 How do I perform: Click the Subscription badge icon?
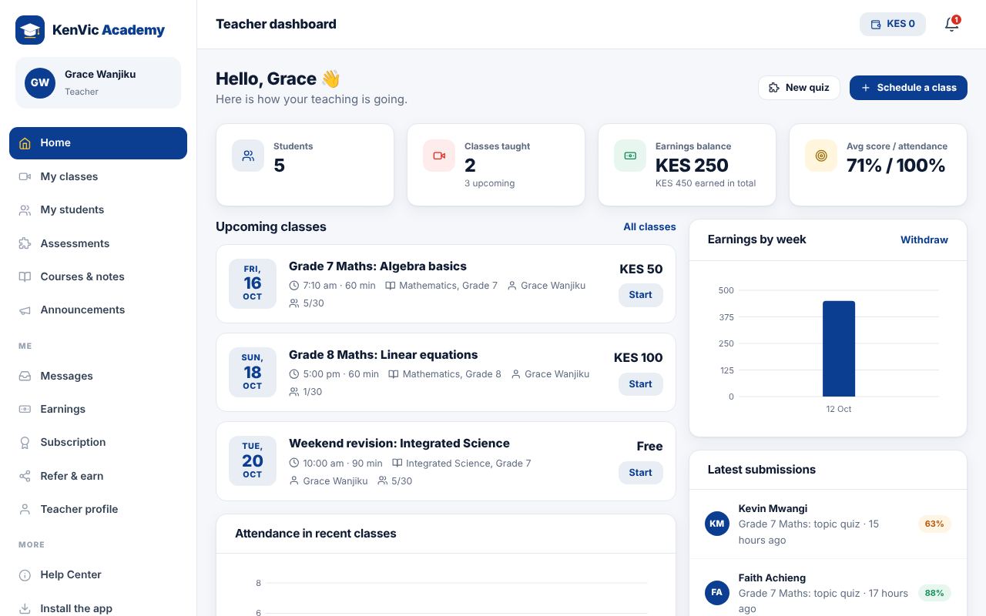point(25,442)
